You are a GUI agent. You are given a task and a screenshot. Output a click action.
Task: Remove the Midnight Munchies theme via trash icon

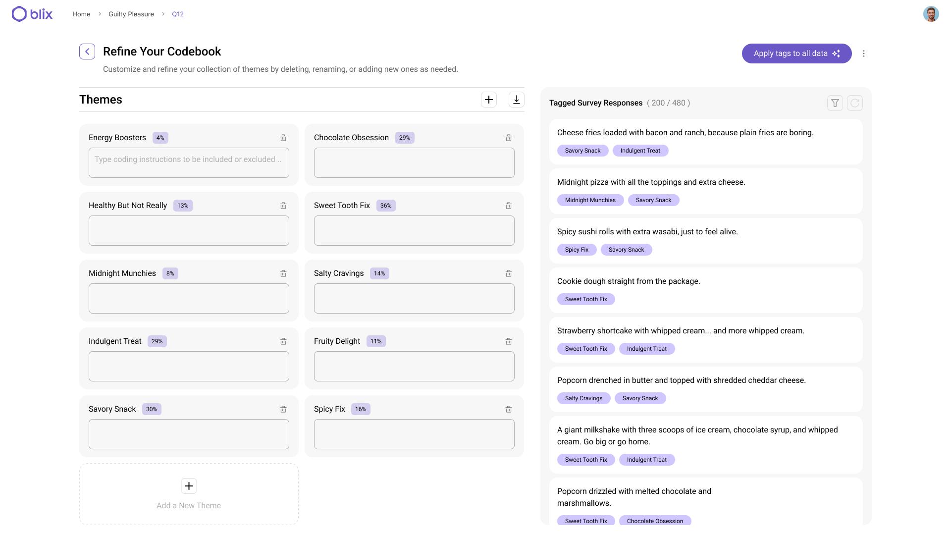pyautogui.click(x=283, y=273)
